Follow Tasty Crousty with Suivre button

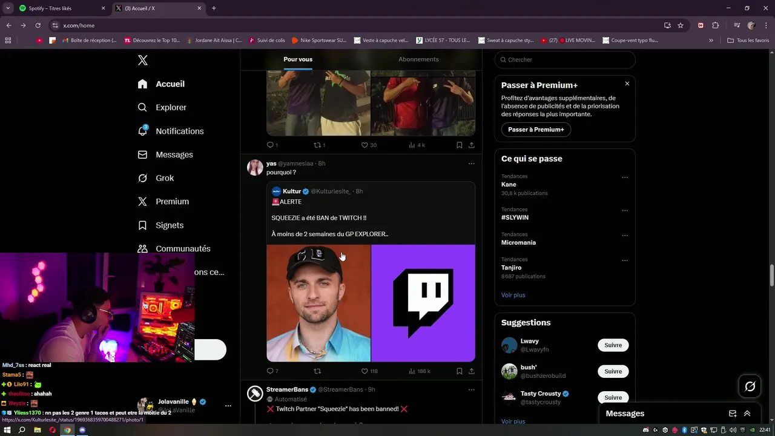click(613, 397)
